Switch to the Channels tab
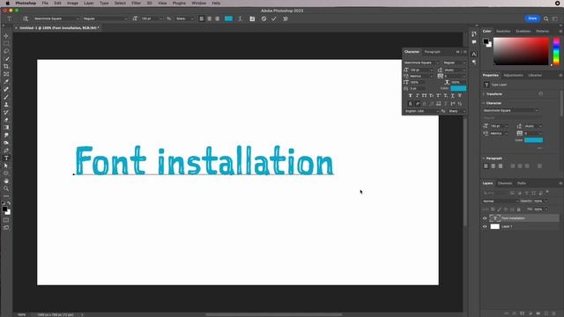The image size is (564, 317). [505, 183]
